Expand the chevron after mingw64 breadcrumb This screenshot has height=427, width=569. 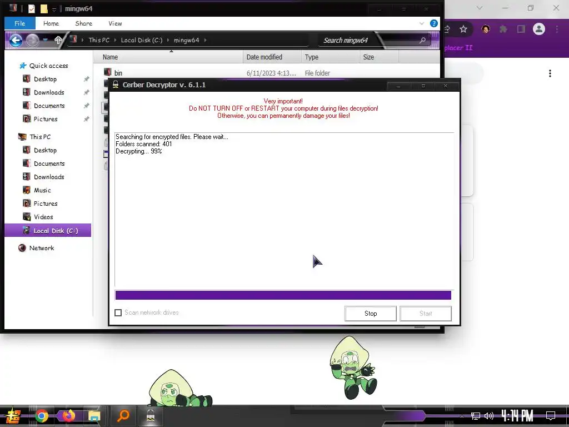[x=205, y=40]
